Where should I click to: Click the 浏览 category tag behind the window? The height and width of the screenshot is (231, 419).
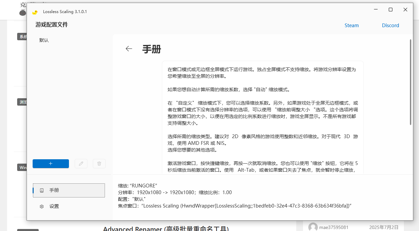pyautogui.click(x=22, y=102)
